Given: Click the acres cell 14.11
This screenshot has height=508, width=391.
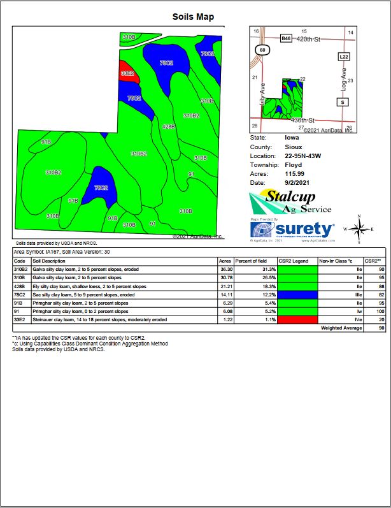Looking at the screenshot, I should (x=227, y=295).
